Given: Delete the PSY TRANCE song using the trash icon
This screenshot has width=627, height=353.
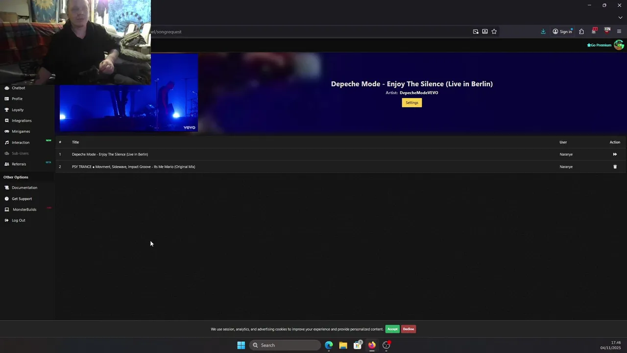Looking at the screenshot, I should (x=615, y=167).
